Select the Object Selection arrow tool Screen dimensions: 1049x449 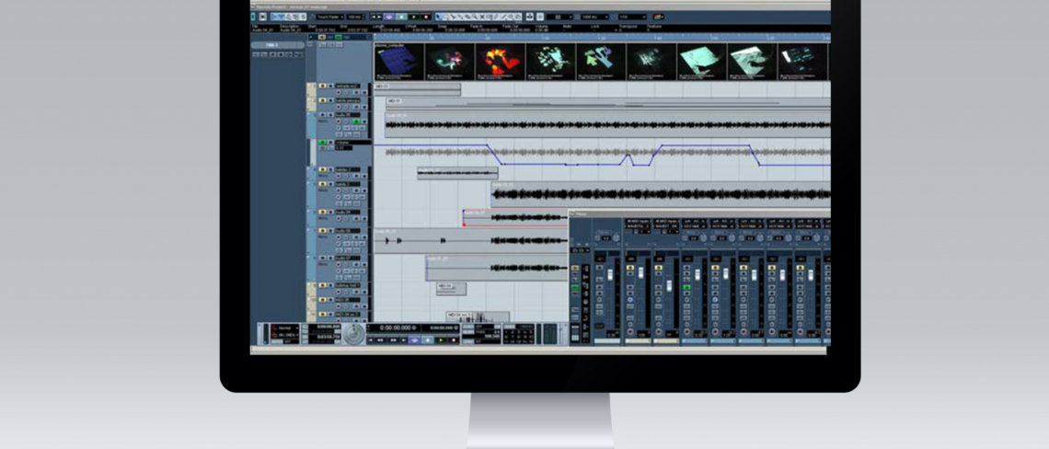click(439, 17)
